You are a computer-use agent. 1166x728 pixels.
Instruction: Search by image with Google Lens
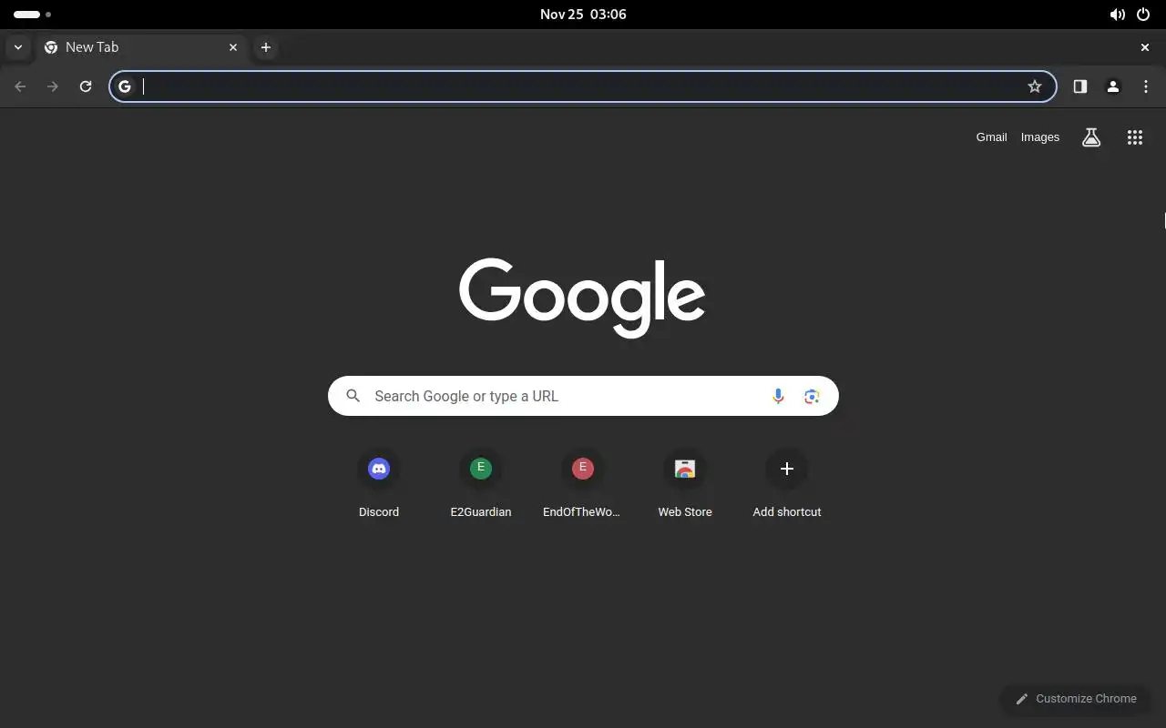pos(812,396)
